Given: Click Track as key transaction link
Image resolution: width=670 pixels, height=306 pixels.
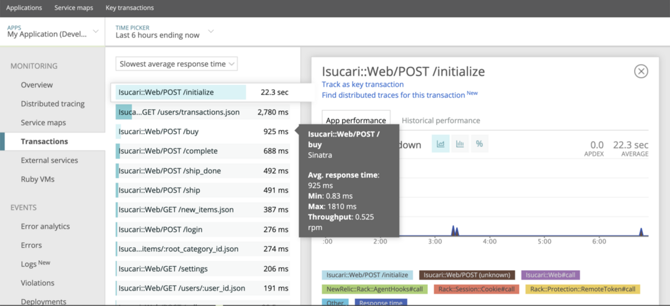Looking at the screenshot, I should 363,84.
